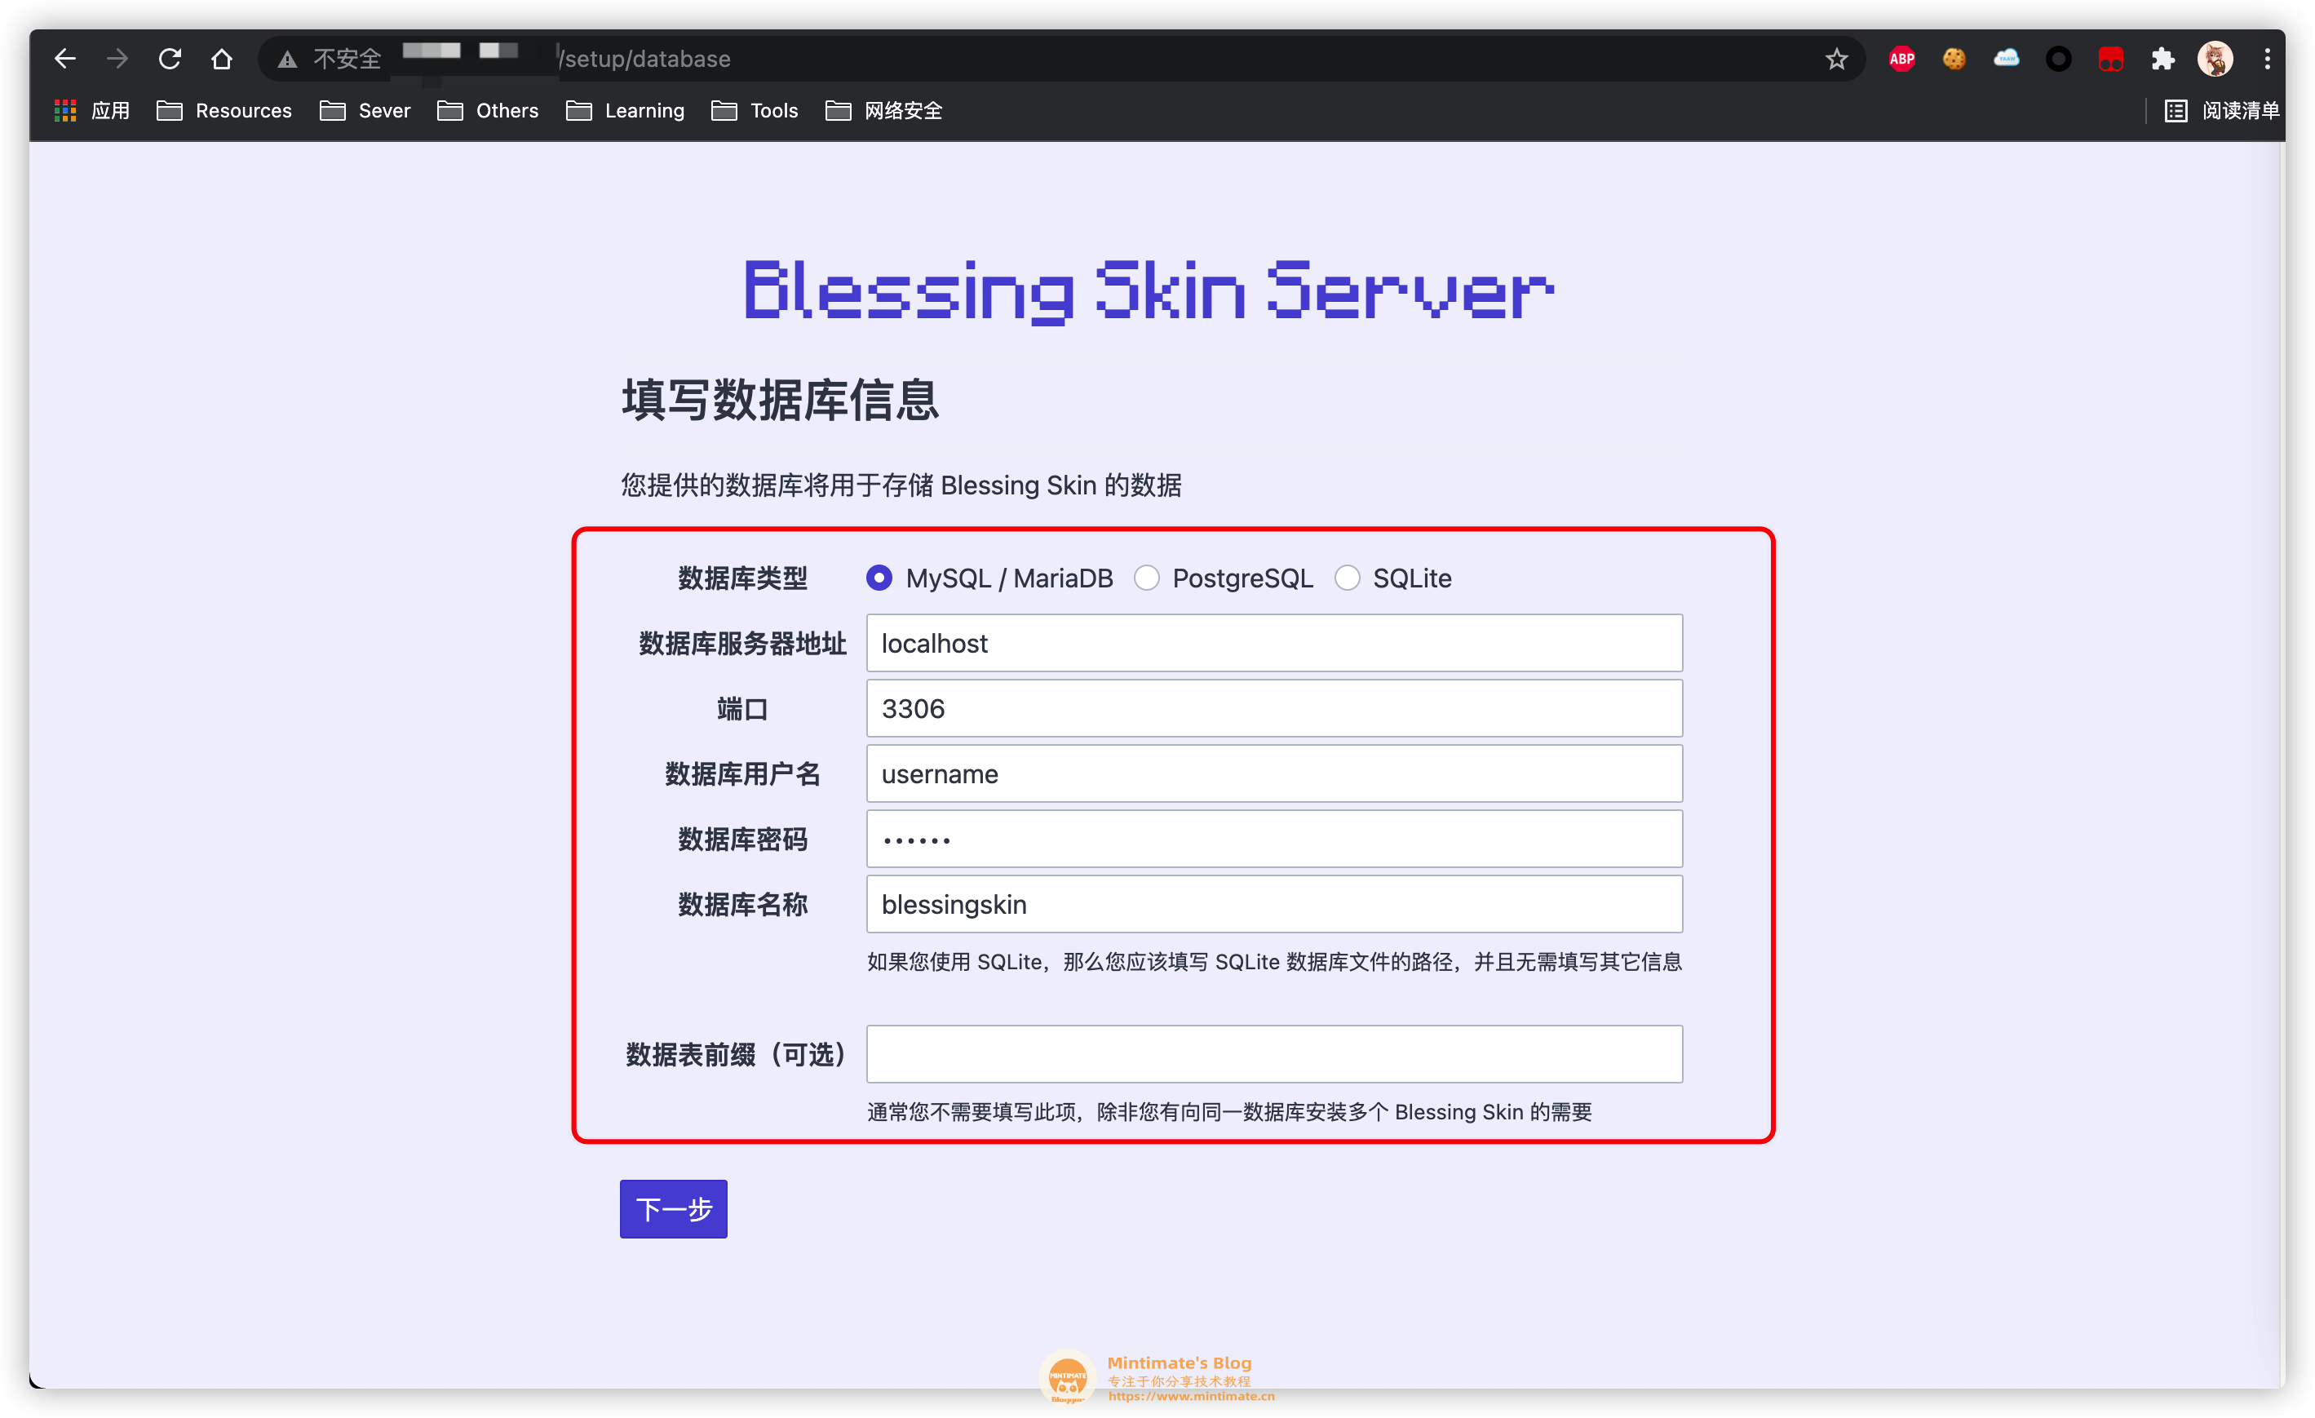Screen dimensions: 2315x1418
Task: Open the Resources bookmark folder
Action: click(224, 111)
